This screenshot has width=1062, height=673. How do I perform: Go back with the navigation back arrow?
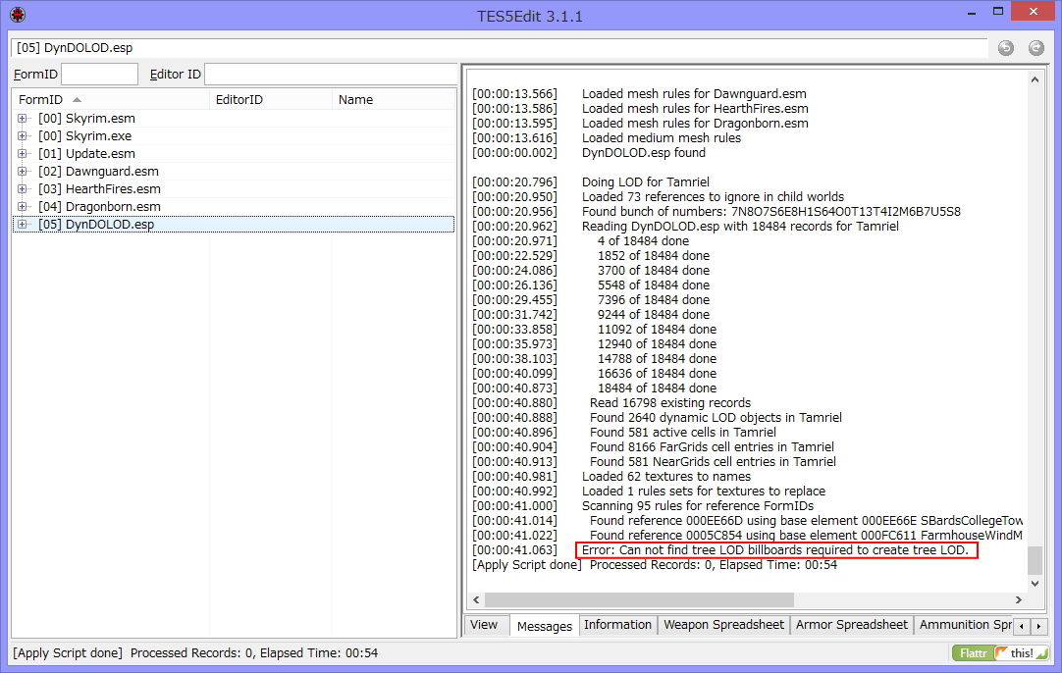coord(1006,47)
